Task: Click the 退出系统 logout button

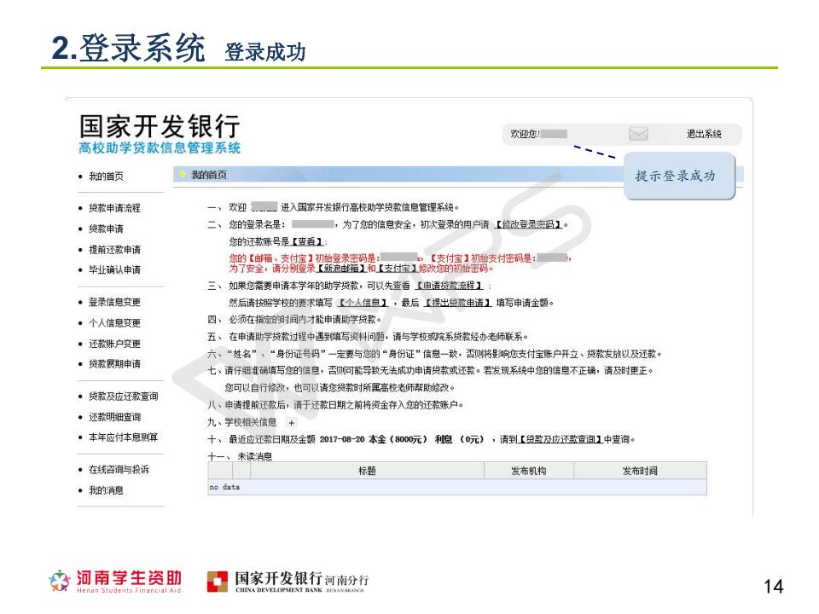Action: click(x=704, y=134)
